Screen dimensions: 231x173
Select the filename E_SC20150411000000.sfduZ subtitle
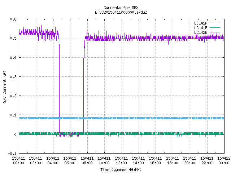(x=121, y=12)
